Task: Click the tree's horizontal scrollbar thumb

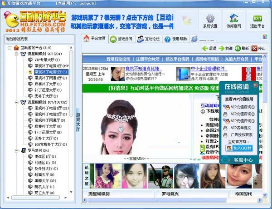Action: pos(35,198)
